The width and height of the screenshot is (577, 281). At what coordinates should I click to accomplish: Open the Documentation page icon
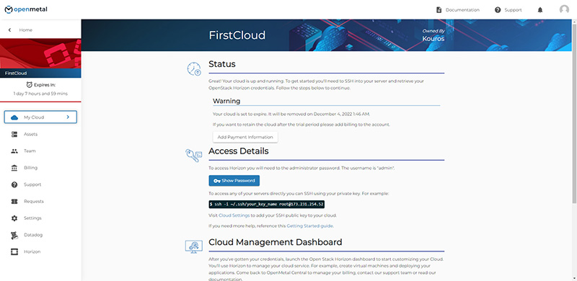[x=439, y=10]
